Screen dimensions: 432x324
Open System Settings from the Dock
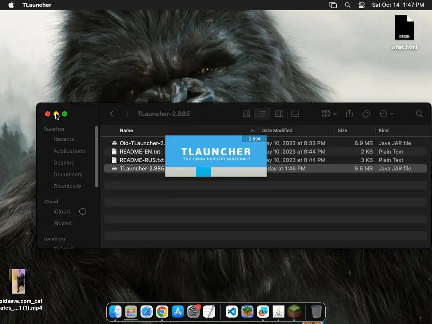tap(193, 312)
